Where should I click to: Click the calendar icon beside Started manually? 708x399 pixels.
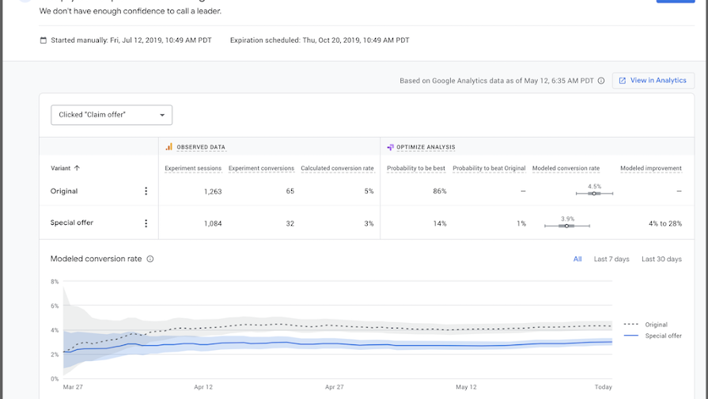pyautogui.click(x=44, y=40)
